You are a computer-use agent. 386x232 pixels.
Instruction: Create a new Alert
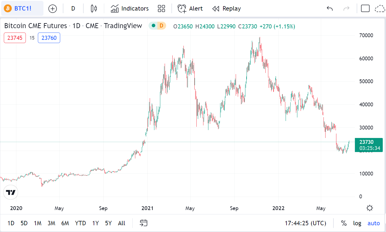click(190, 8)
